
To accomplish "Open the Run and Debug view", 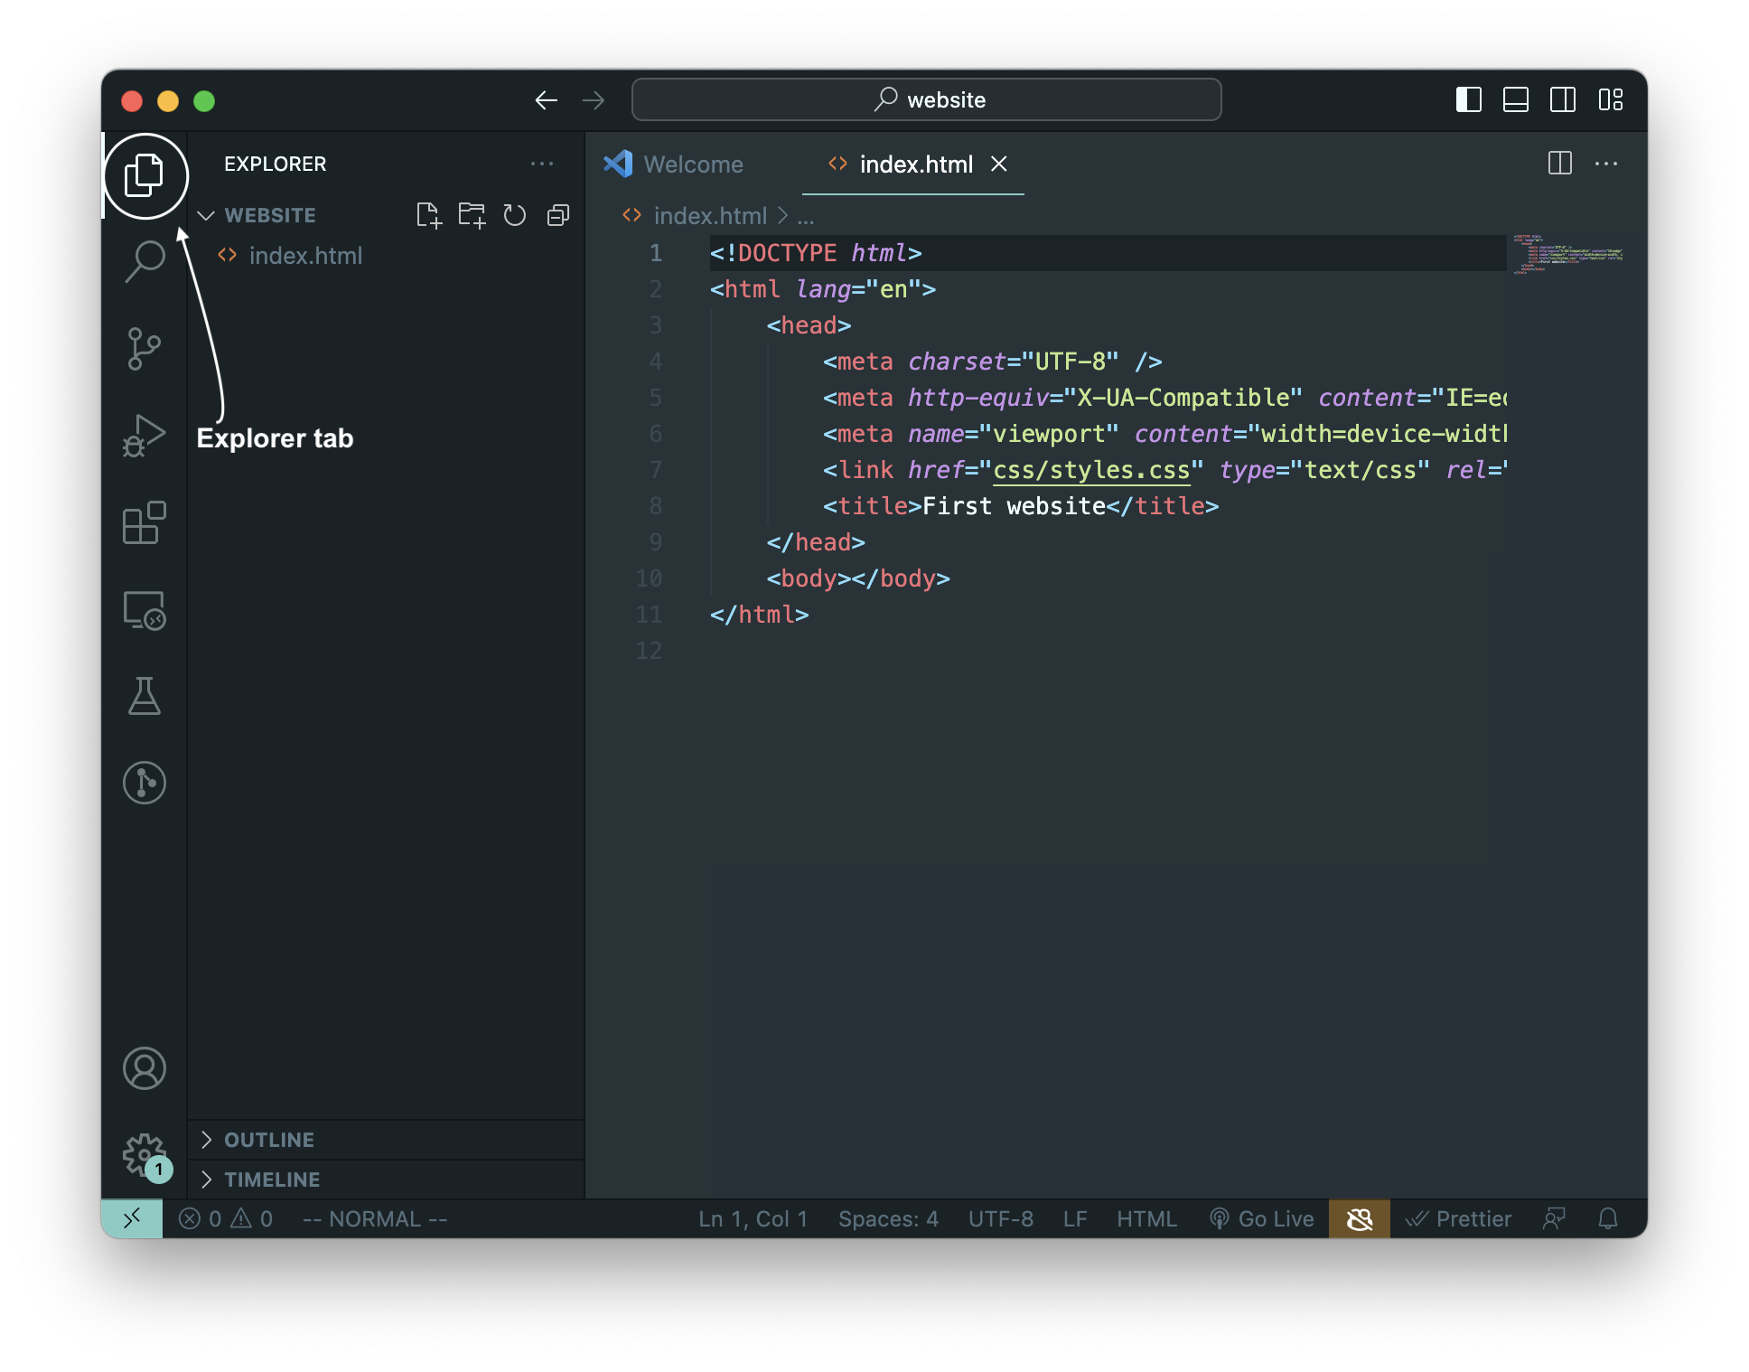I will [145, 436].
